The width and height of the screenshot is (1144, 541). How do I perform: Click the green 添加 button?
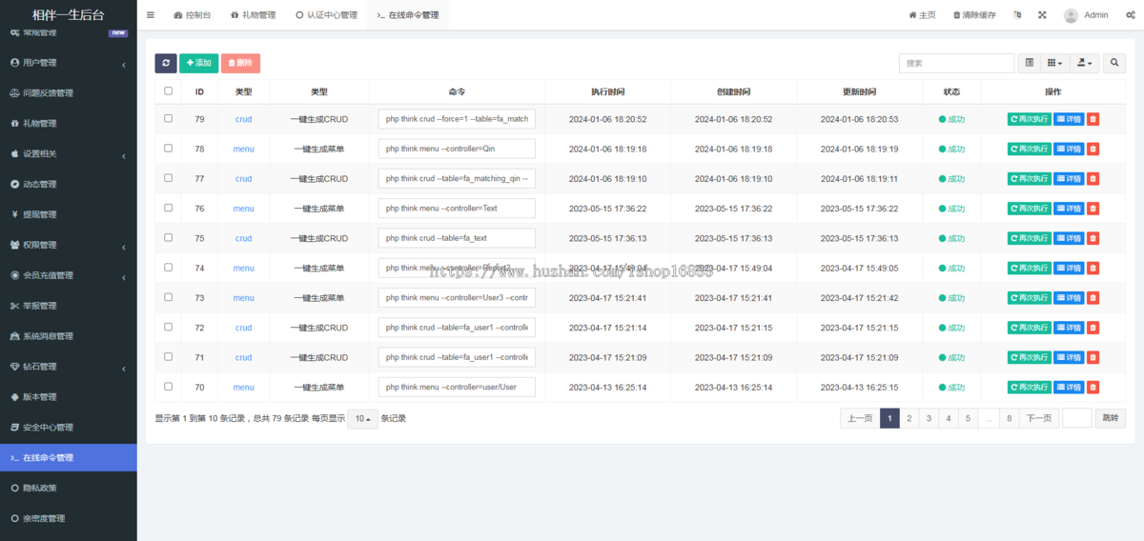point(198,63)
